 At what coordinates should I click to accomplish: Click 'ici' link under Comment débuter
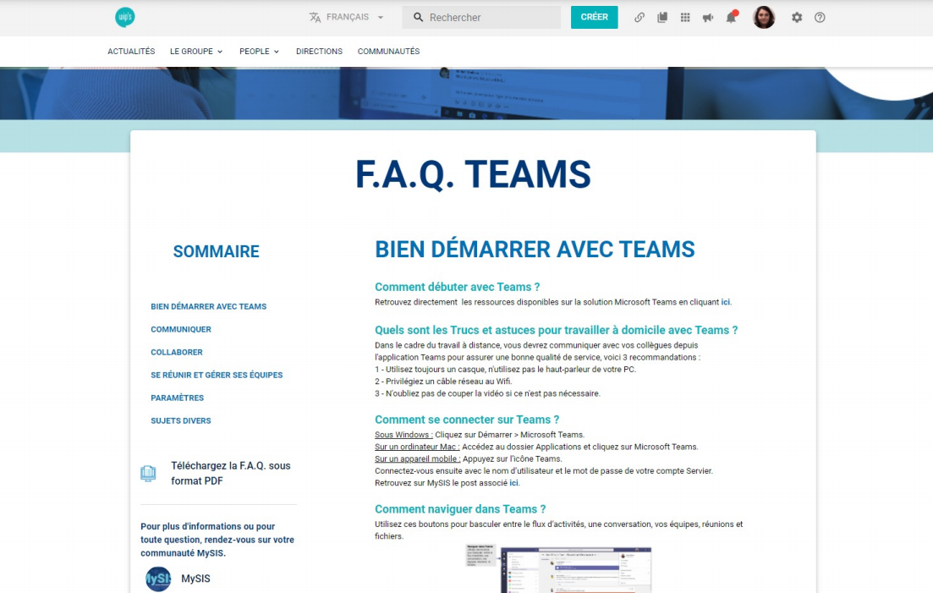tap(725, 302)
